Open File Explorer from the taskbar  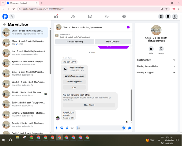17,138
